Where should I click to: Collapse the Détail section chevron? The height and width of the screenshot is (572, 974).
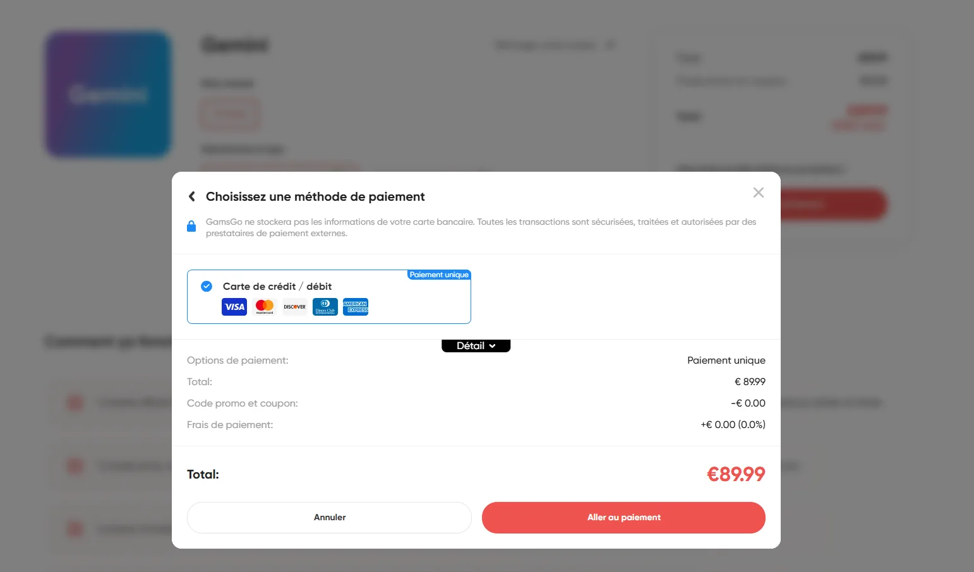click(493, 345)
